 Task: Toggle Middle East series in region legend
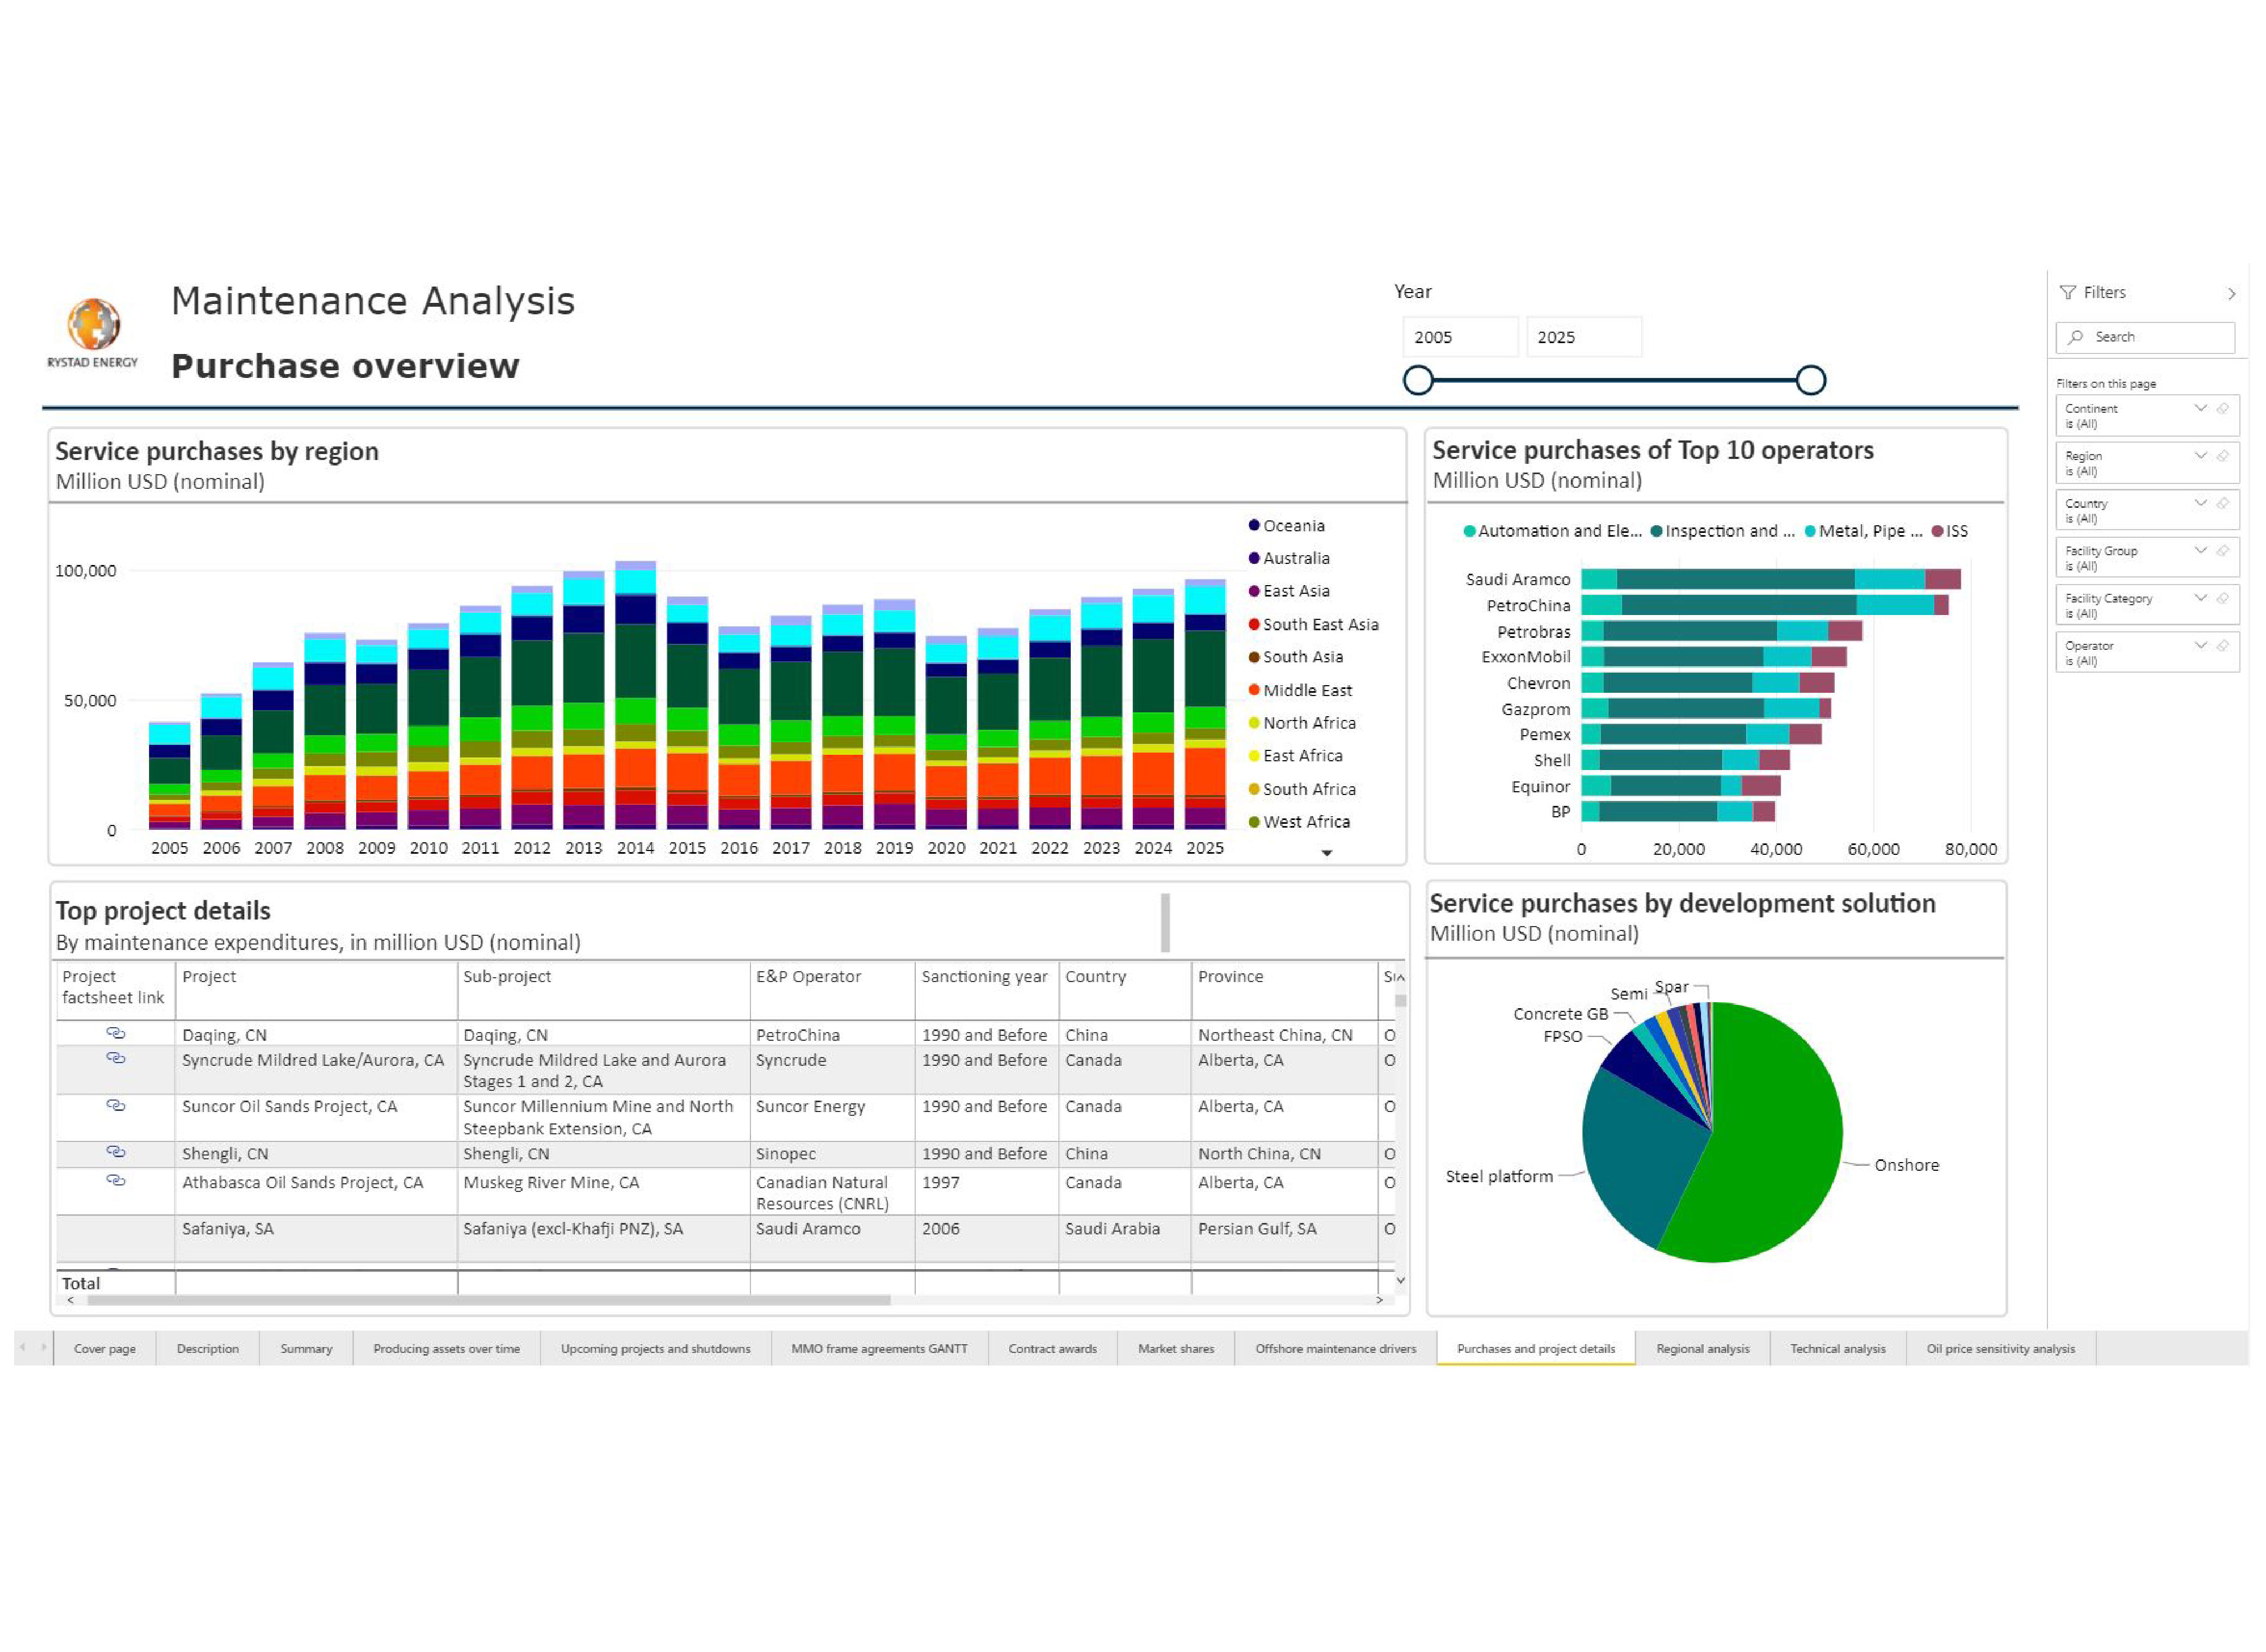pos(1306,690)
